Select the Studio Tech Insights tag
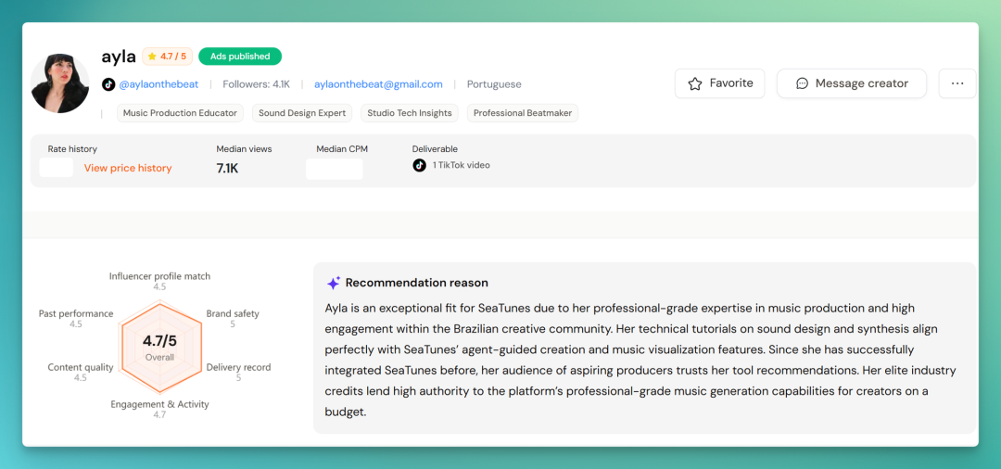The width and height of the screenshot is (1001, 469). (x=410, y=113)
